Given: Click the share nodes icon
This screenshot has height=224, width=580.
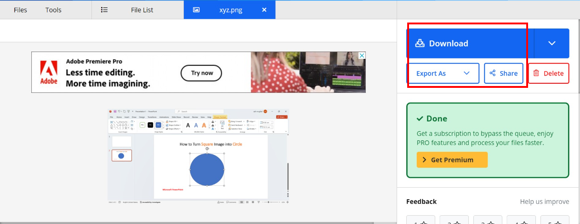Looking at the screenshot, I should point(493,73).
